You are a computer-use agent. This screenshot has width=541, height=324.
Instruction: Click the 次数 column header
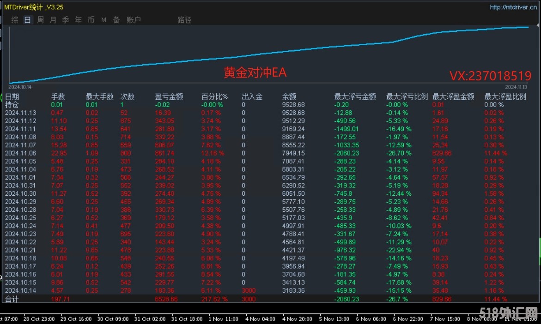click(x=127, y=96)
